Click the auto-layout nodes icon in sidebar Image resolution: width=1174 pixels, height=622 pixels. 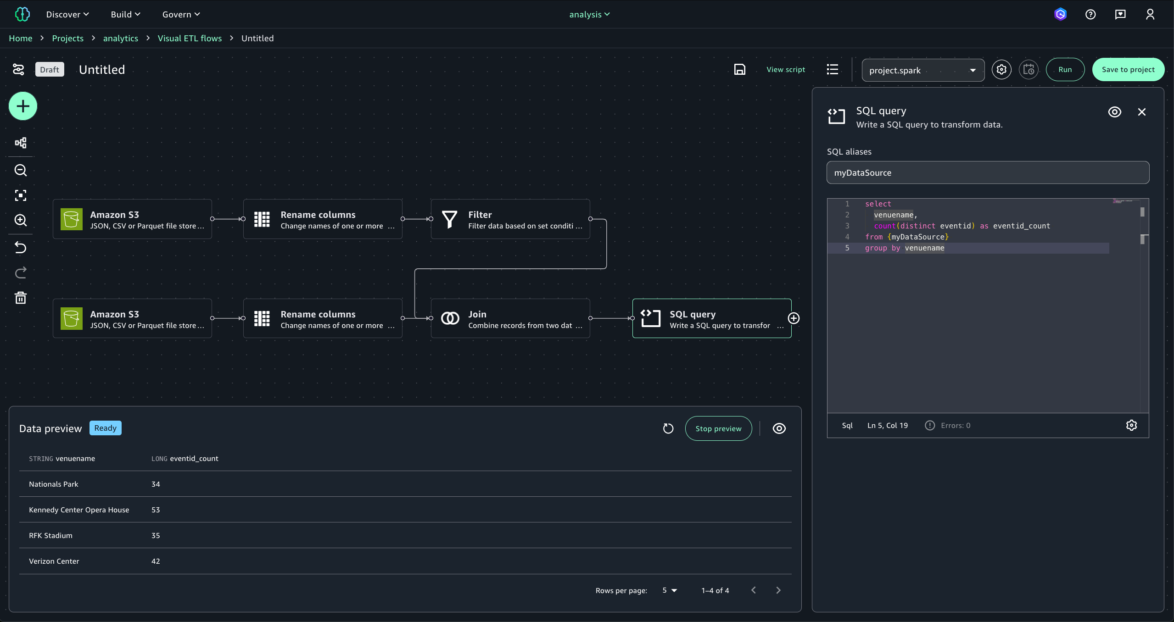coord(21,143)
